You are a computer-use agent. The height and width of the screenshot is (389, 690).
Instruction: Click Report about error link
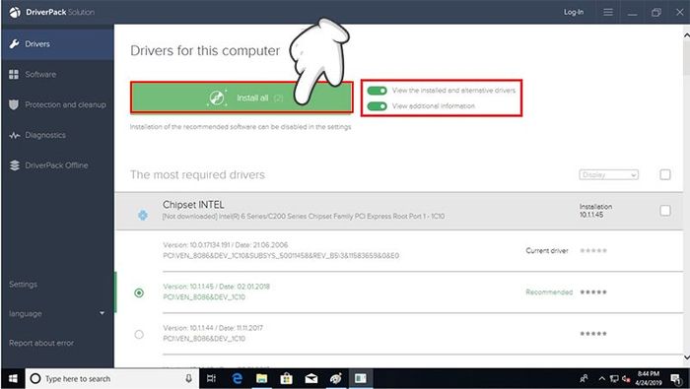pos(41,343)
